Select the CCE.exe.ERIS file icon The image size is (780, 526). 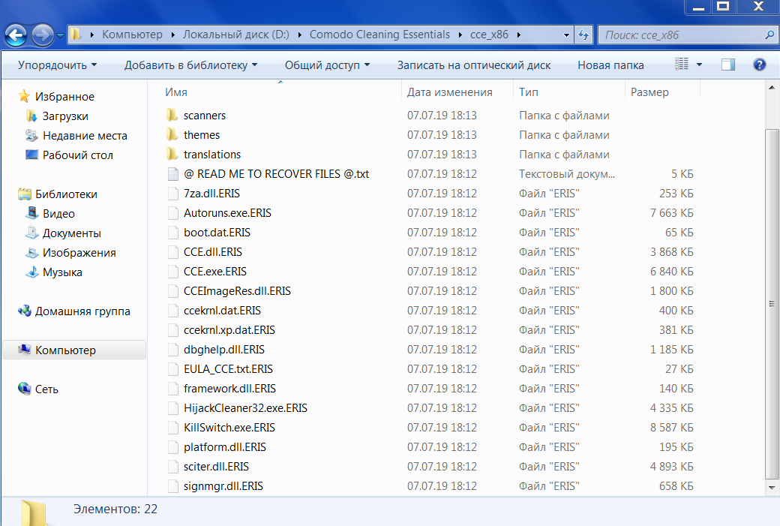tap(172, 272)
